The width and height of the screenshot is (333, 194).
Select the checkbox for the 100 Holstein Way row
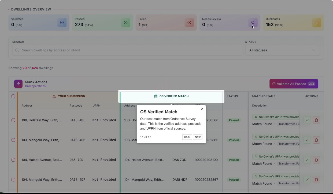13,120
